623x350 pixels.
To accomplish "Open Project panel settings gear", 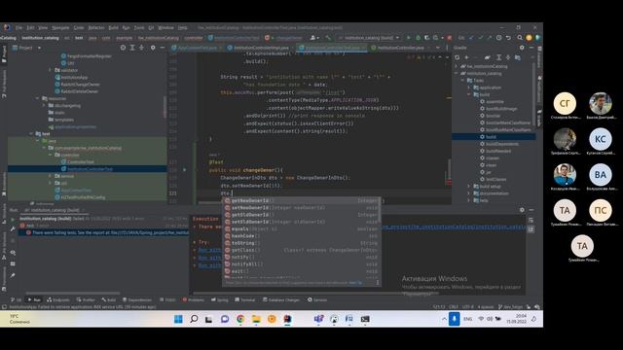I will pos(153,48).
